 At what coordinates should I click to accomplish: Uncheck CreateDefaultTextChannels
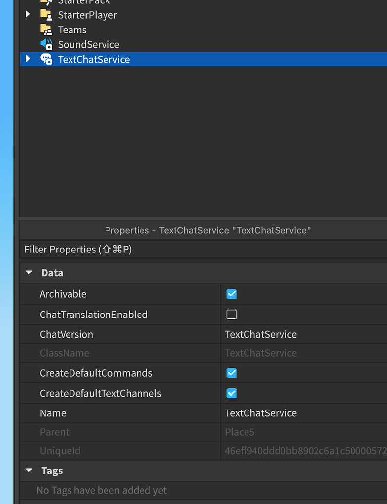[231, 393]
